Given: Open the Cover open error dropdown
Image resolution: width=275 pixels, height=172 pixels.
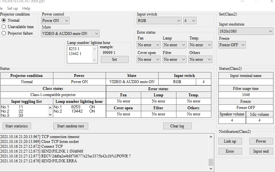Looking at the screenshot, I should (148, 59).
